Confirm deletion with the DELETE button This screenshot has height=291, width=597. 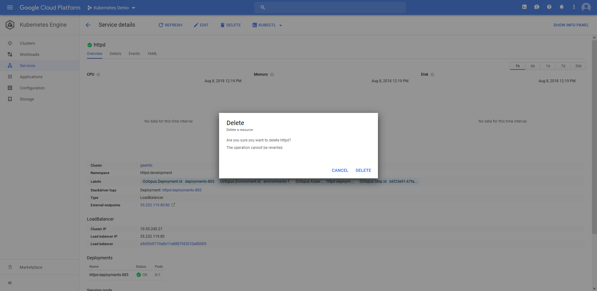[x=363, y=170]
